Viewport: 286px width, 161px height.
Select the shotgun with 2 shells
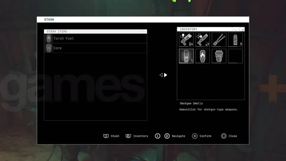point(203,40)
